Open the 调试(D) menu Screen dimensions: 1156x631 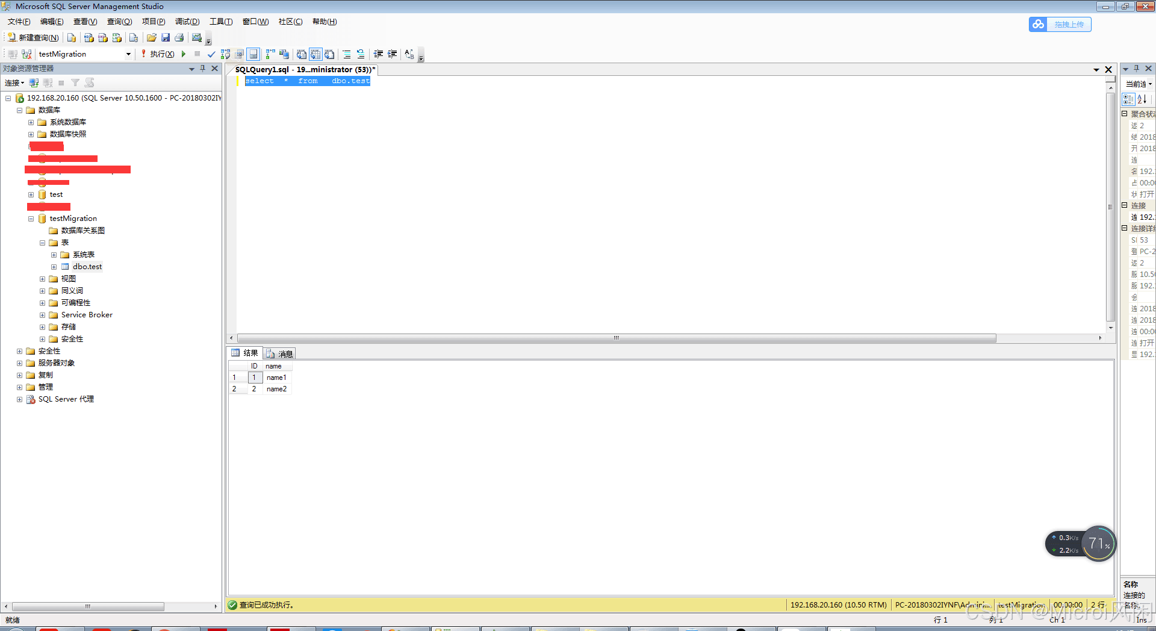click(187, 22)
